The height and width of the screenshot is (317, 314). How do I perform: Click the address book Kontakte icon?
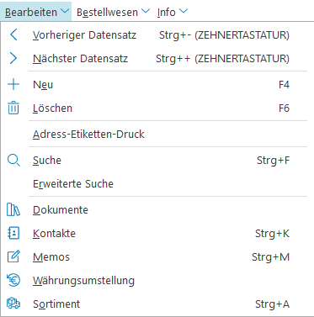[13, 233]
